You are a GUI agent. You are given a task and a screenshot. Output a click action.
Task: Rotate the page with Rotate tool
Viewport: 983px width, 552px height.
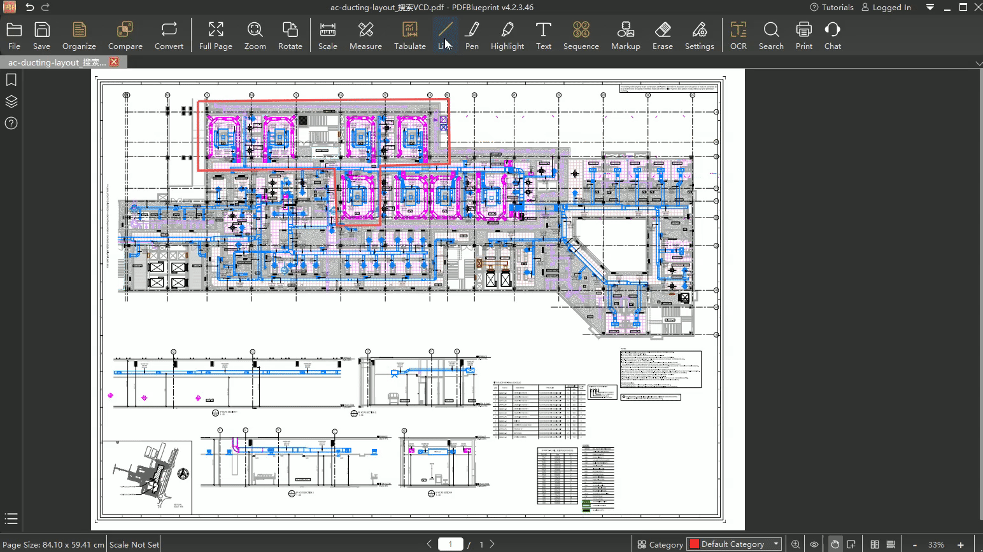[290, 36]
